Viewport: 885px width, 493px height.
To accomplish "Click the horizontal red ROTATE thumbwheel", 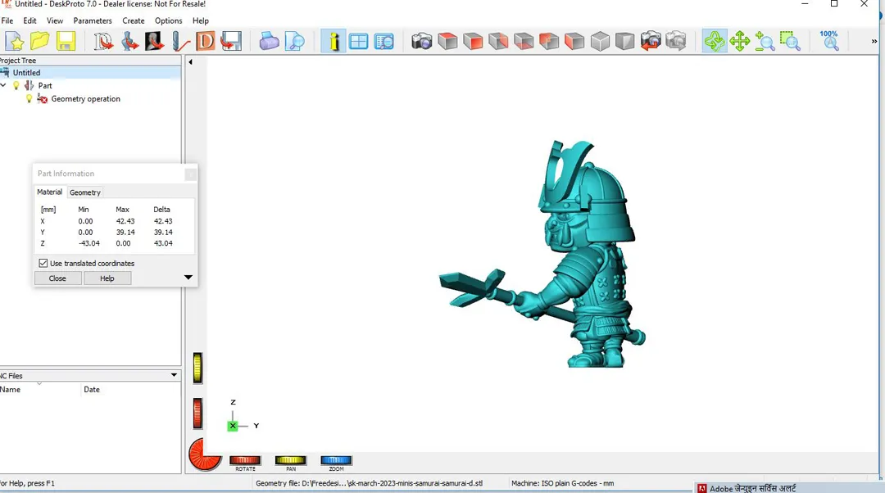I will tap(245, 460).
